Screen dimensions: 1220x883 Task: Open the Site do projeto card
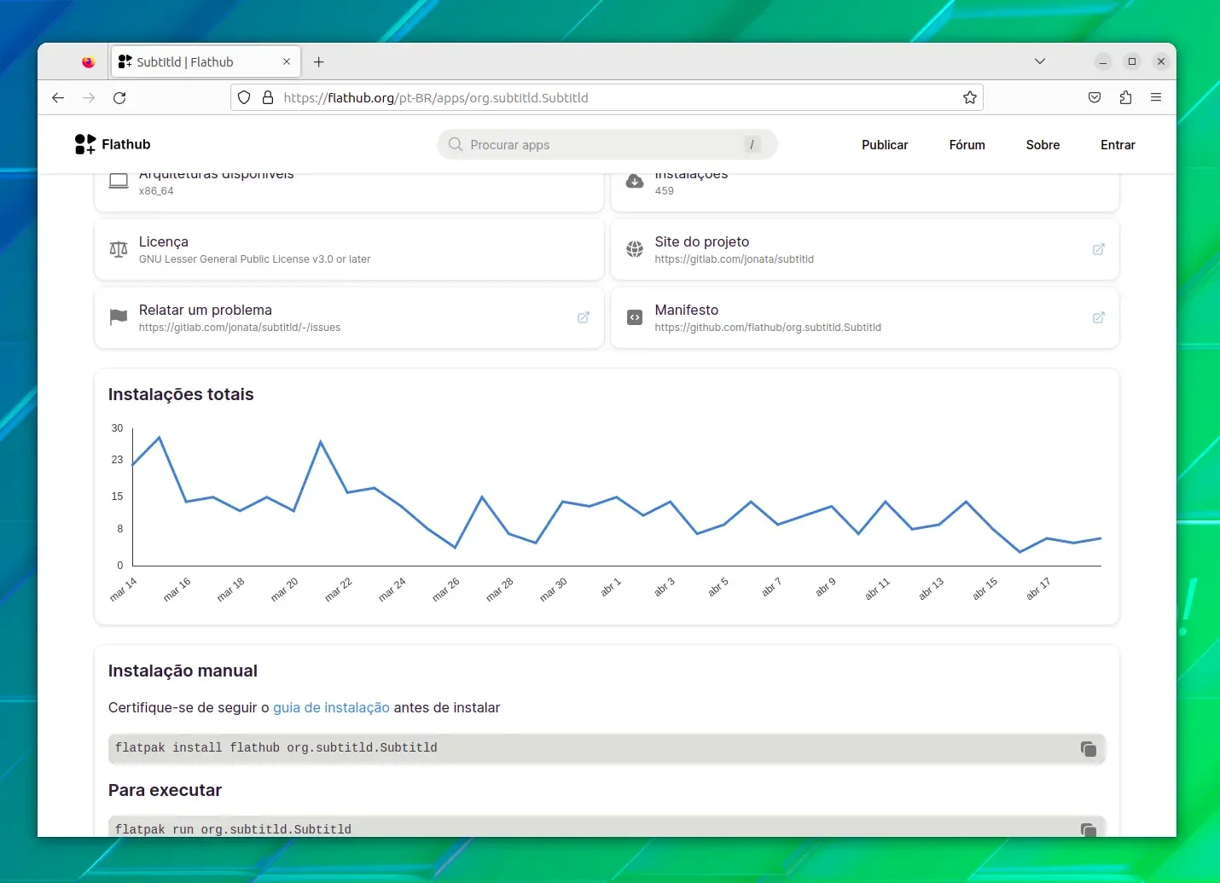864,249
